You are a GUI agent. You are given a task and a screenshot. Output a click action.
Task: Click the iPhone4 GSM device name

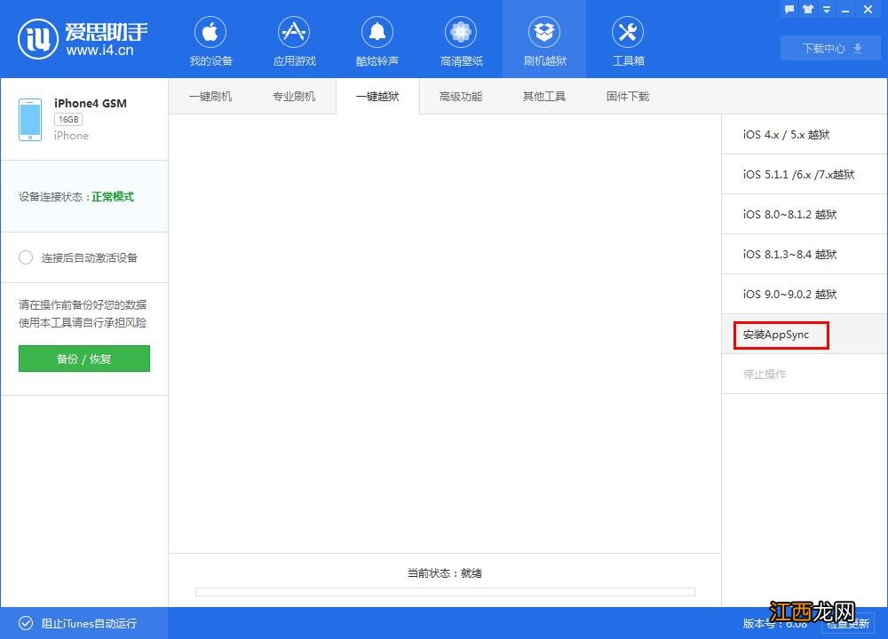pyautogui.click(x=91, y=104)
